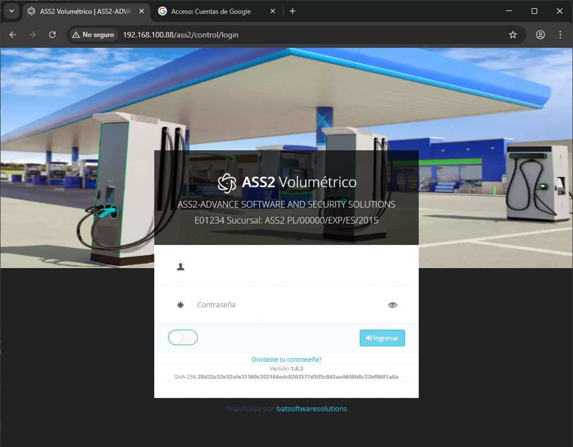This screenshot has width=573, height=447.
Task: Switch to the Acceso: Cuentas de Google tab
Action: pyautogui.click(x=211, y=11)
